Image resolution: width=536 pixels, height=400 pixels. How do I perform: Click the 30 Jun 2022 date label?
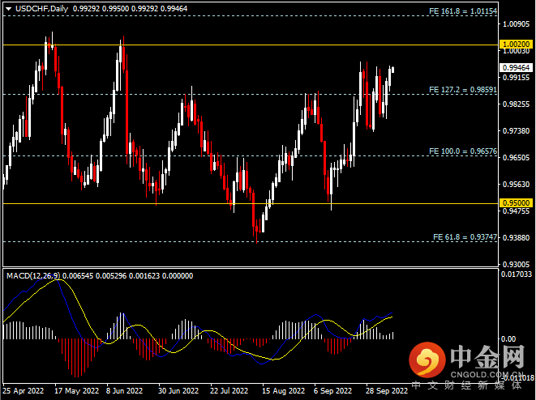[x=178, y=391]
